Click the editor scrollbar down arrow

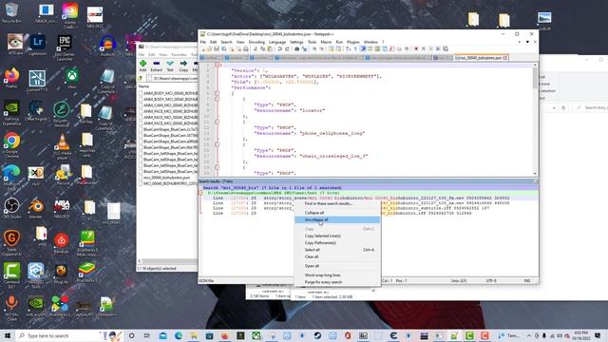coord(535,174)
